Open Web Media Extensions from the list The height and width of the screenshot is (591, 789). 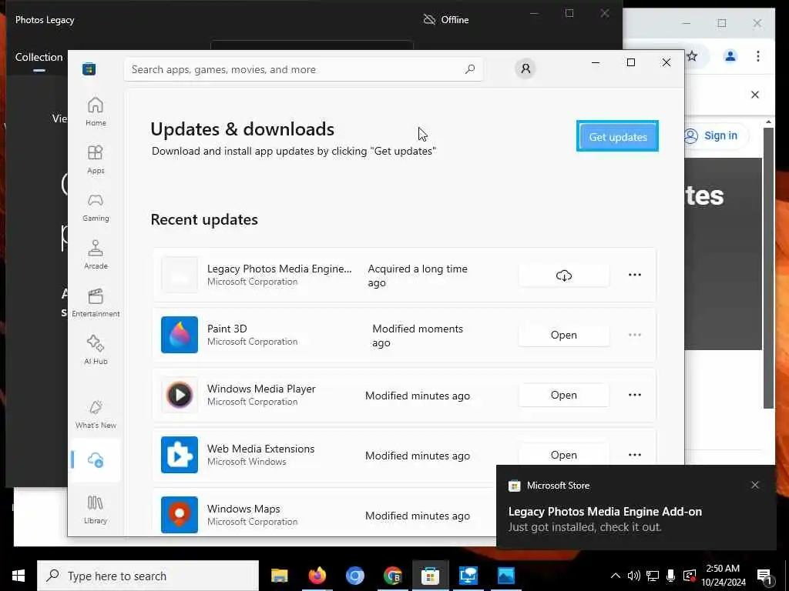[563, 455]
